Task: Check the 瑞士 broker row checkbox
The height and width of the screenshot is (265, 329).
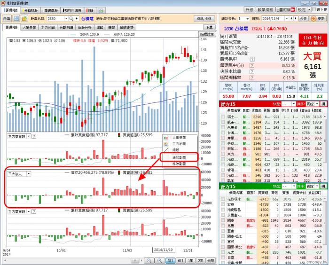Action: tap(223, 117)
